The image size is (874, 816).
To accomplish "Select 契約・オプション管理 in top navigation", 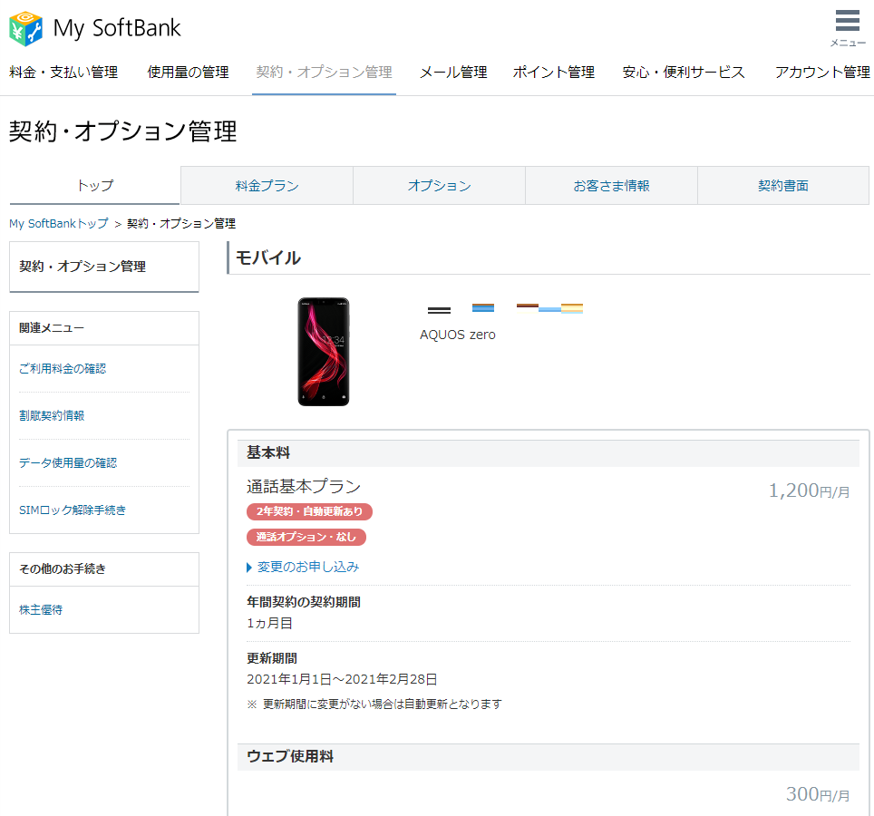I will 324,73.
